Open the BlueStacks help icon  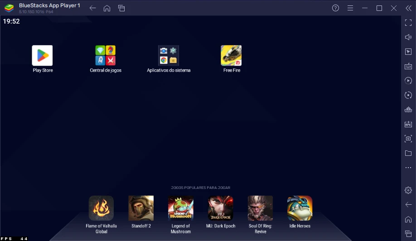[336, 8]
